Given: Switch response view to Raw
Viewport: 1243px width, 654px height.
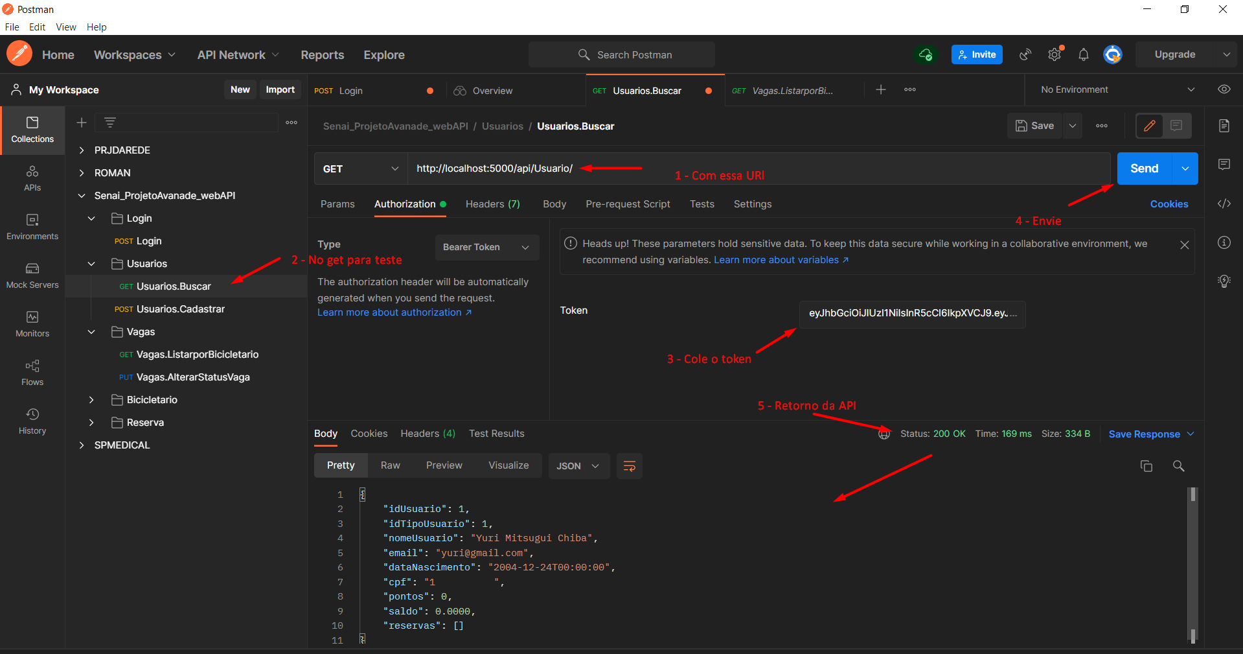Looking at the screenshot, I should (390, 465).
